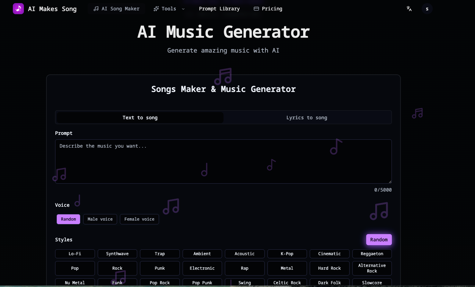The width and height of the screenshot is (475, 287).
Task: Click the sparkle icon beside Tools
Action: [x=156, y=8]
